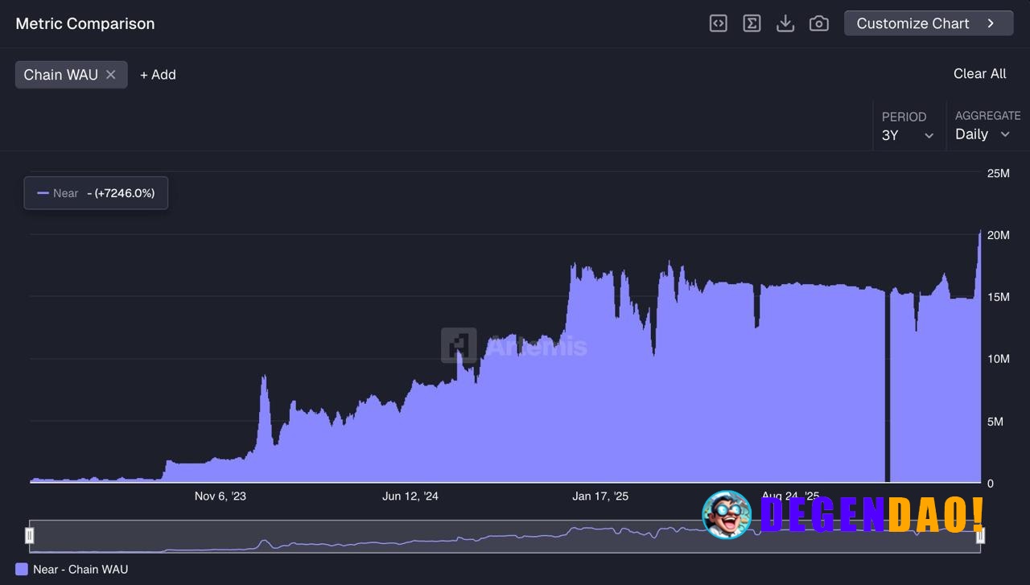Click the download chart icon
Viewport: 1030px width, 585px height.
785,23
